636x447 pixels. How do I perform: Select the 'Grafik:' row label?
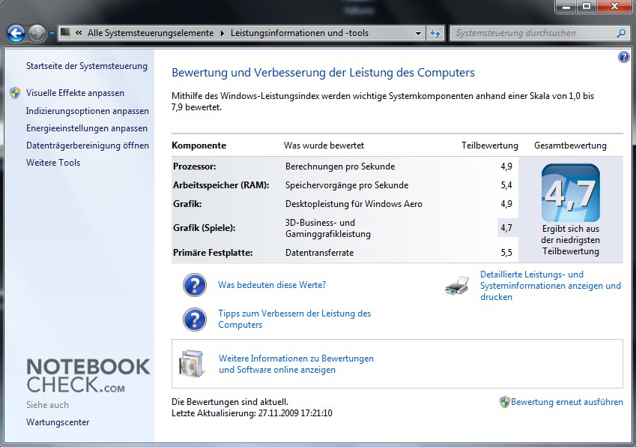(x=187, y=204)
